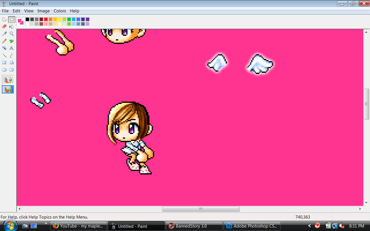Select the Airbrush tool
Image resolution: width=370 pixels, height=231 pixels.
pos(4,48)
